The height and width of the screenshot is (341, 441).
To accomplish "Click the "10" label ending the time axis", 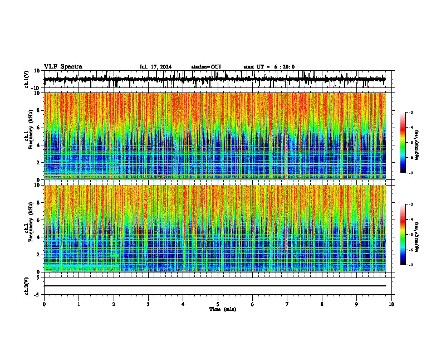I will pos(391,304).
